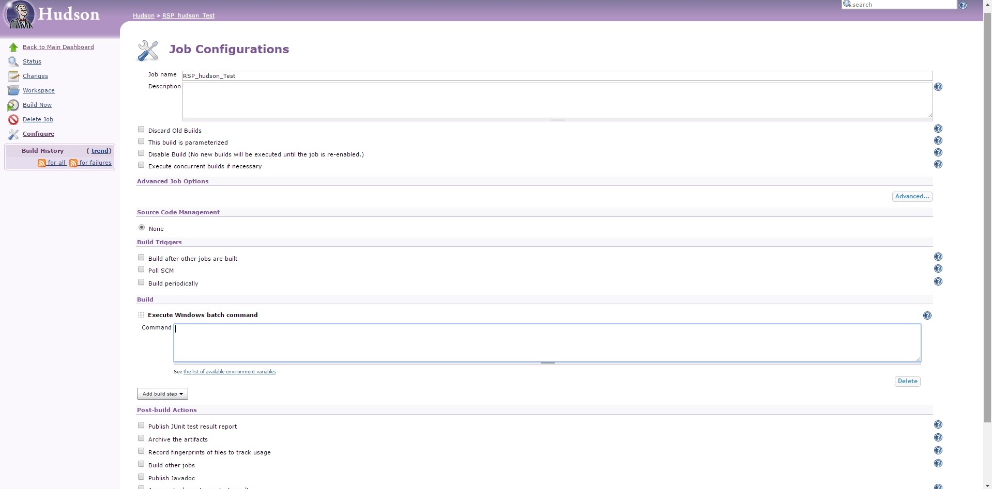Viewport: 992px width, 489px height.
Task: Delete the Windows batch command build step
Action: 908,382
